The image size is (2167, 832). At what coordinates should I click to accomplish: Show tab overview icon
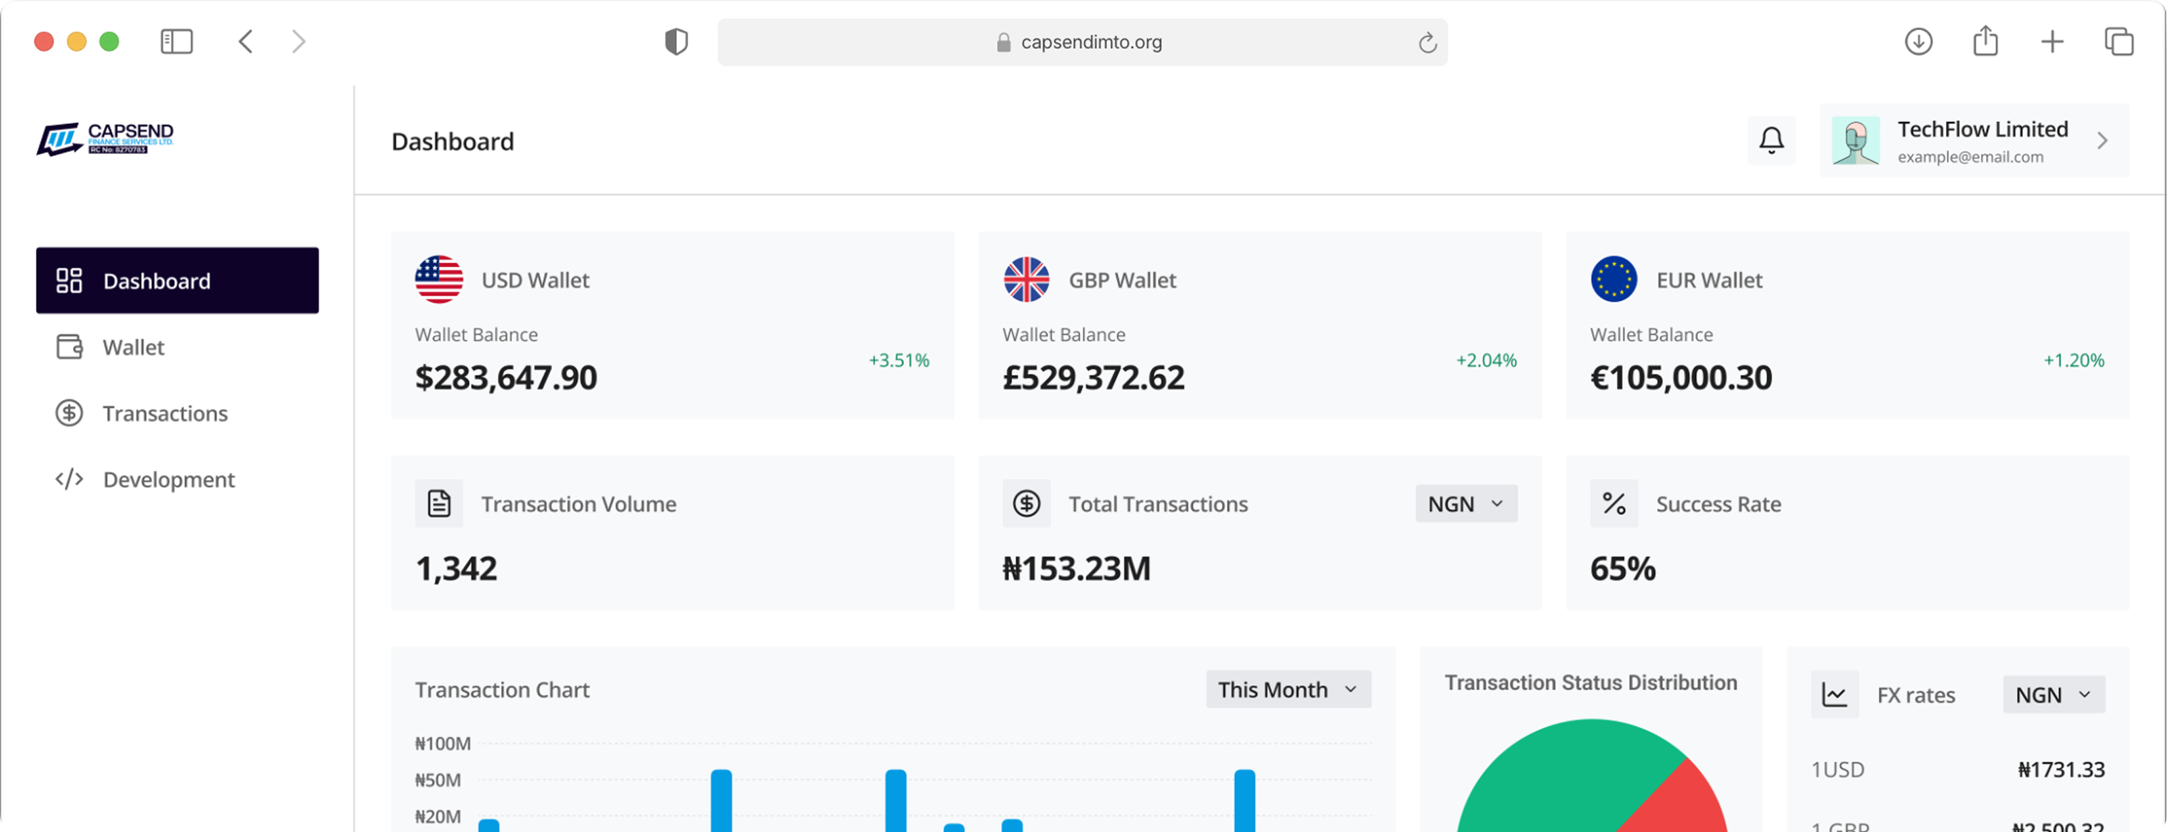coord(2118,42)
